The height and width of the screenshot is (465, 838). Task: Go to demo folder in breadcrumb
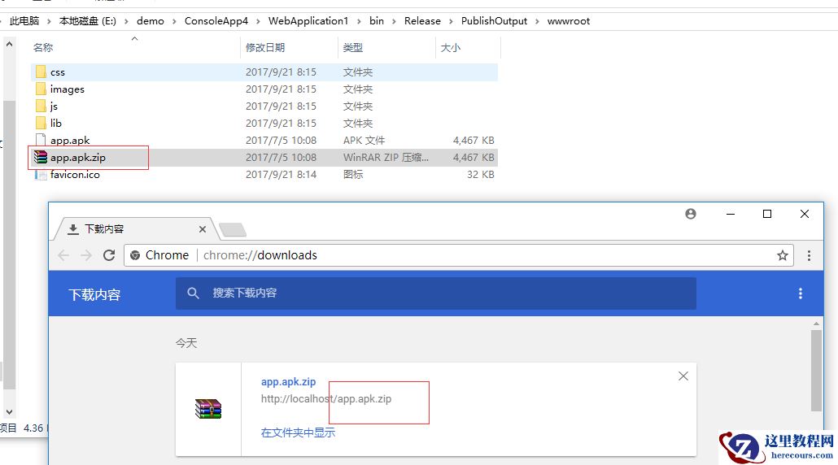click(x=151, y=21)
